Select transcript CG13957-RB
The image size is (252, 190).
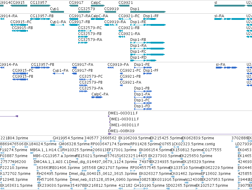pyautogui.click(x=40, y=19)
